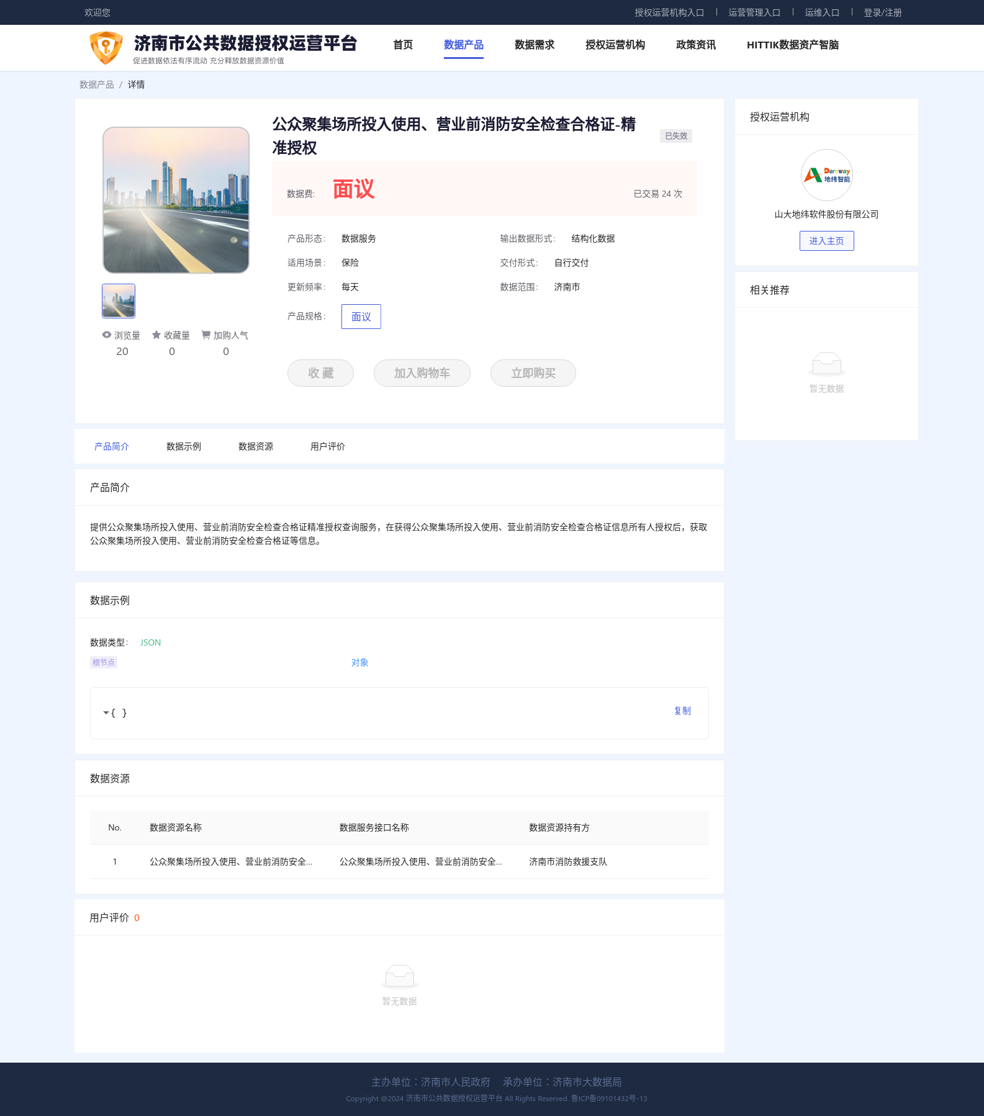This screenshot has height=1116, width=984.
Task: Click the Dareway company logo
Action: pos(826,175)
